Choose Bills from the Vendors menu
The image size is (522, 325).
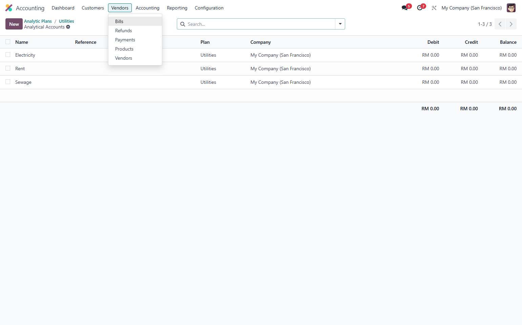[135, 21]
